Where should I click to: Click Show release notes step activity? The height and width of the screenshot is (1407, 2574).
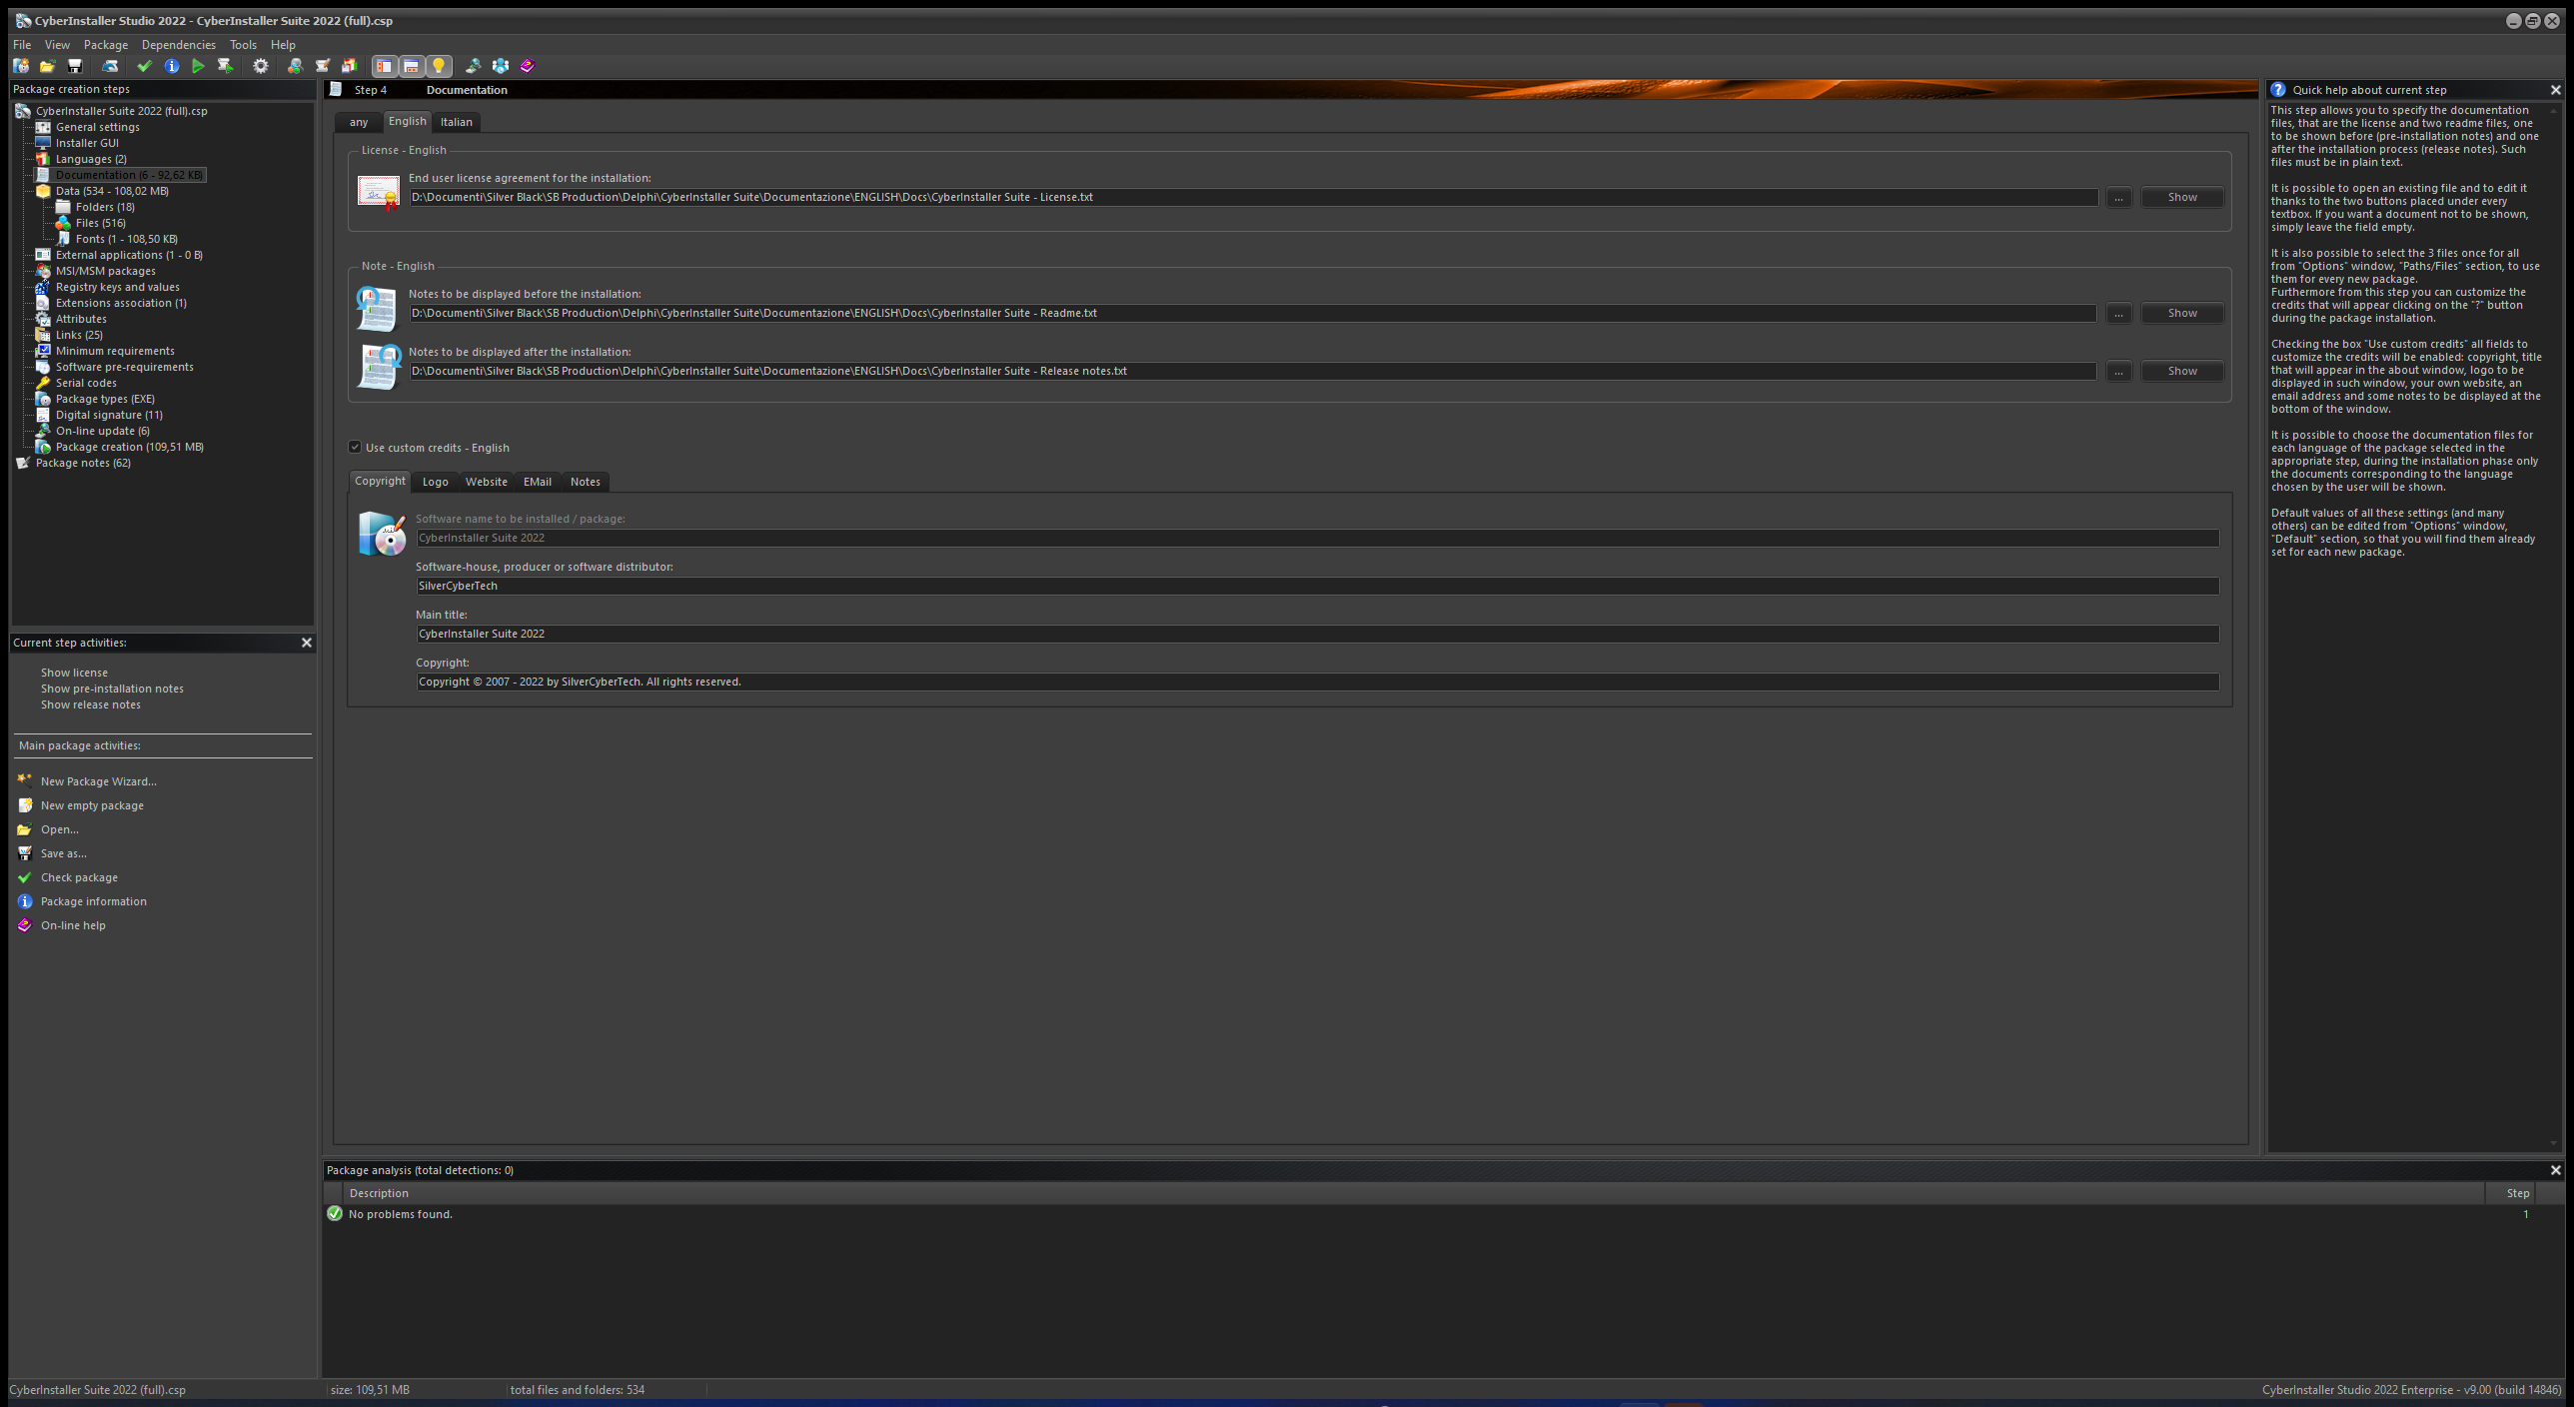[90, 704]
